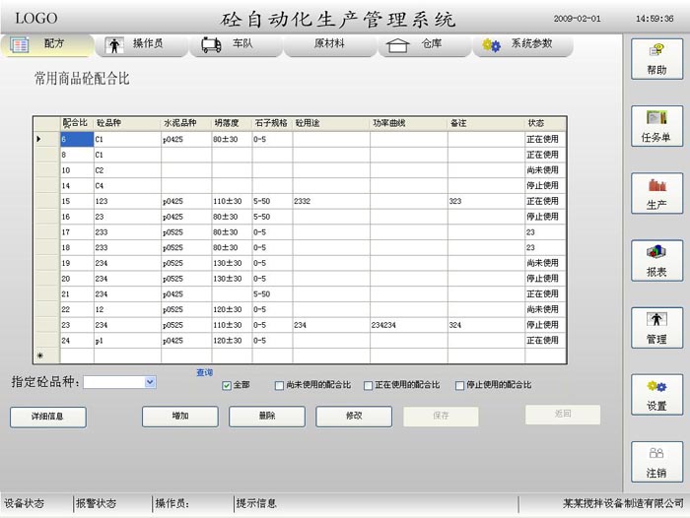The image size is (690, 518).
Task: Check 尚未使用的配合比 checkbox
Action: [x=279, y=386]
